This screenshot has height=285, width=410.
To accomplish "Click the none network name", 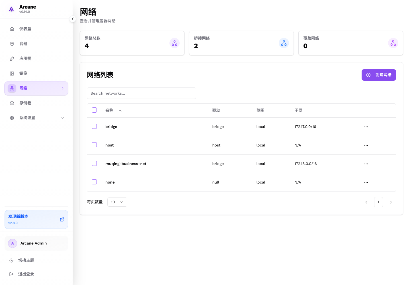I will tap(110, 182).
